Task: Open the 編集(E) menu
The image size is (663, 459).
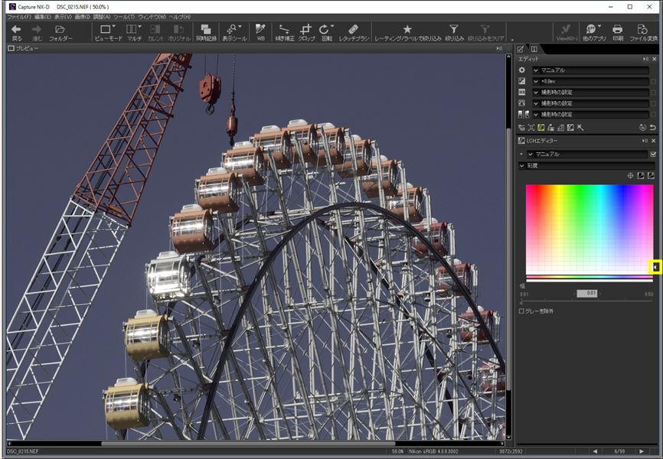Action: click(x=43, y=17)
